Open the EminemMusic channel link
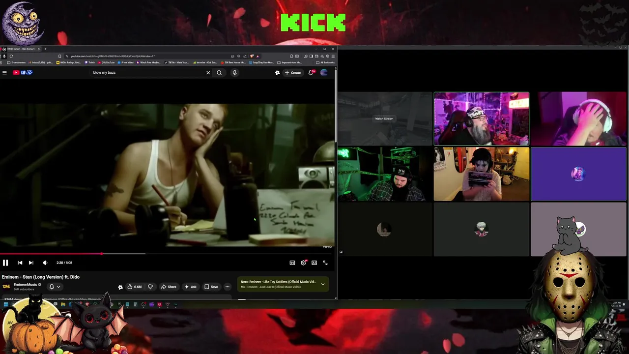629x354 pixels. point(26,285)
